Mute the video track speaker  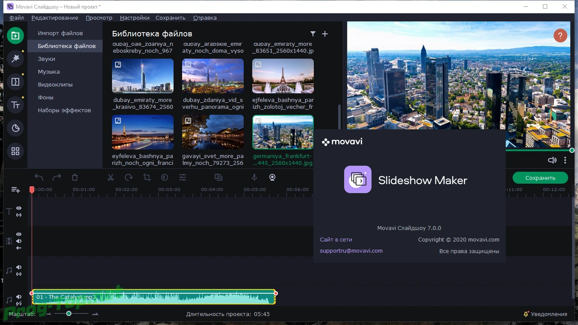[19, 241]
